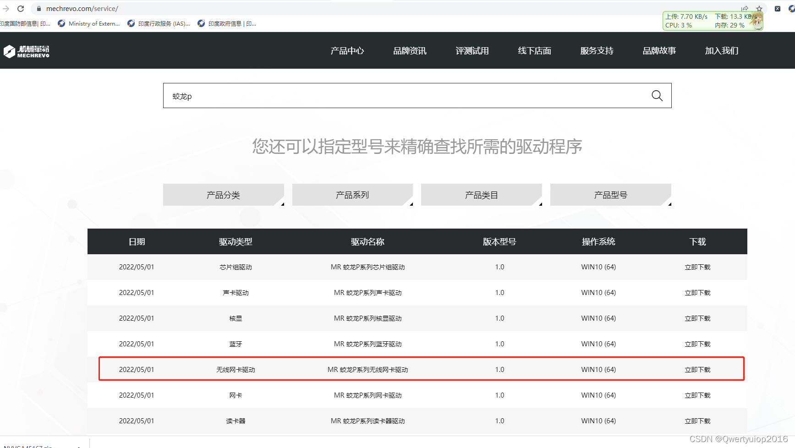Open the 品牌故事 menu item
Image resolution: width=795 pixels, height=448 pixels.
[659, 51]
